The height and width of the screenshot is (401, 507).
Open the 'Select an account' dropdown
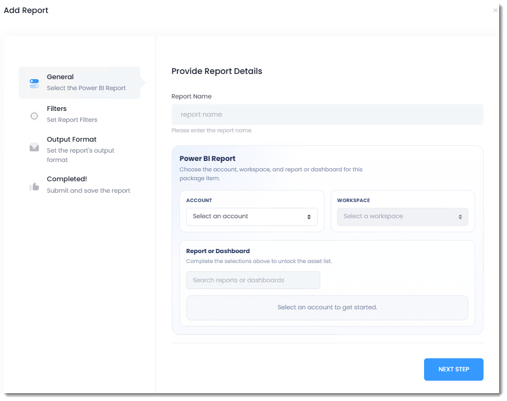coord(251,217)
